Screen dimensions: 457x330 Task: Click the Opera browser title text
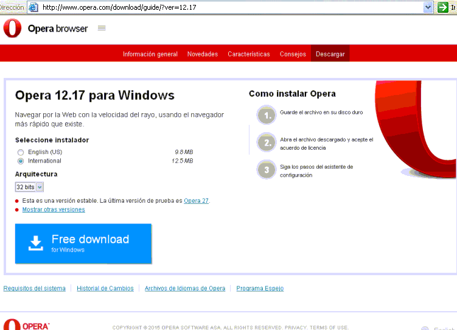tap(58, 29)
